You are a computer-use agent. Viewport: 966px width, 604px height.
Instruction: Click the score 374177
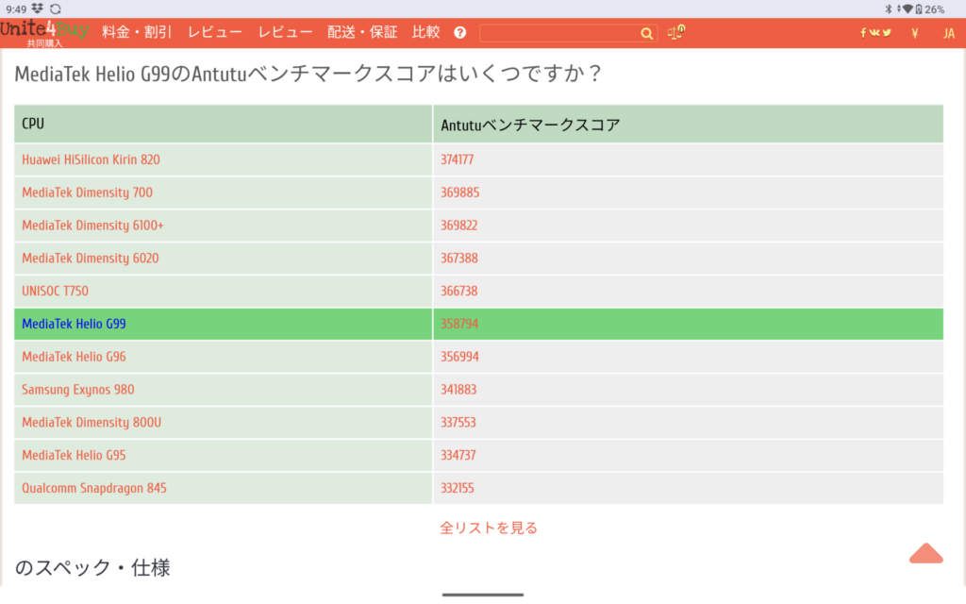pos(457,159)
